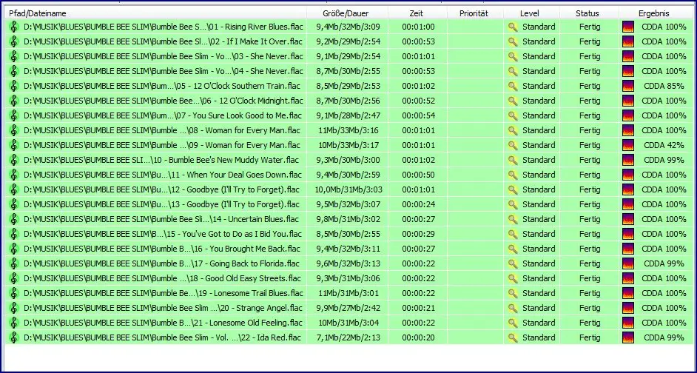Screen dimensions: 697x373
Task: Select file path 18 - Good Old Easy Streets.flac
Action: (162, 278)
